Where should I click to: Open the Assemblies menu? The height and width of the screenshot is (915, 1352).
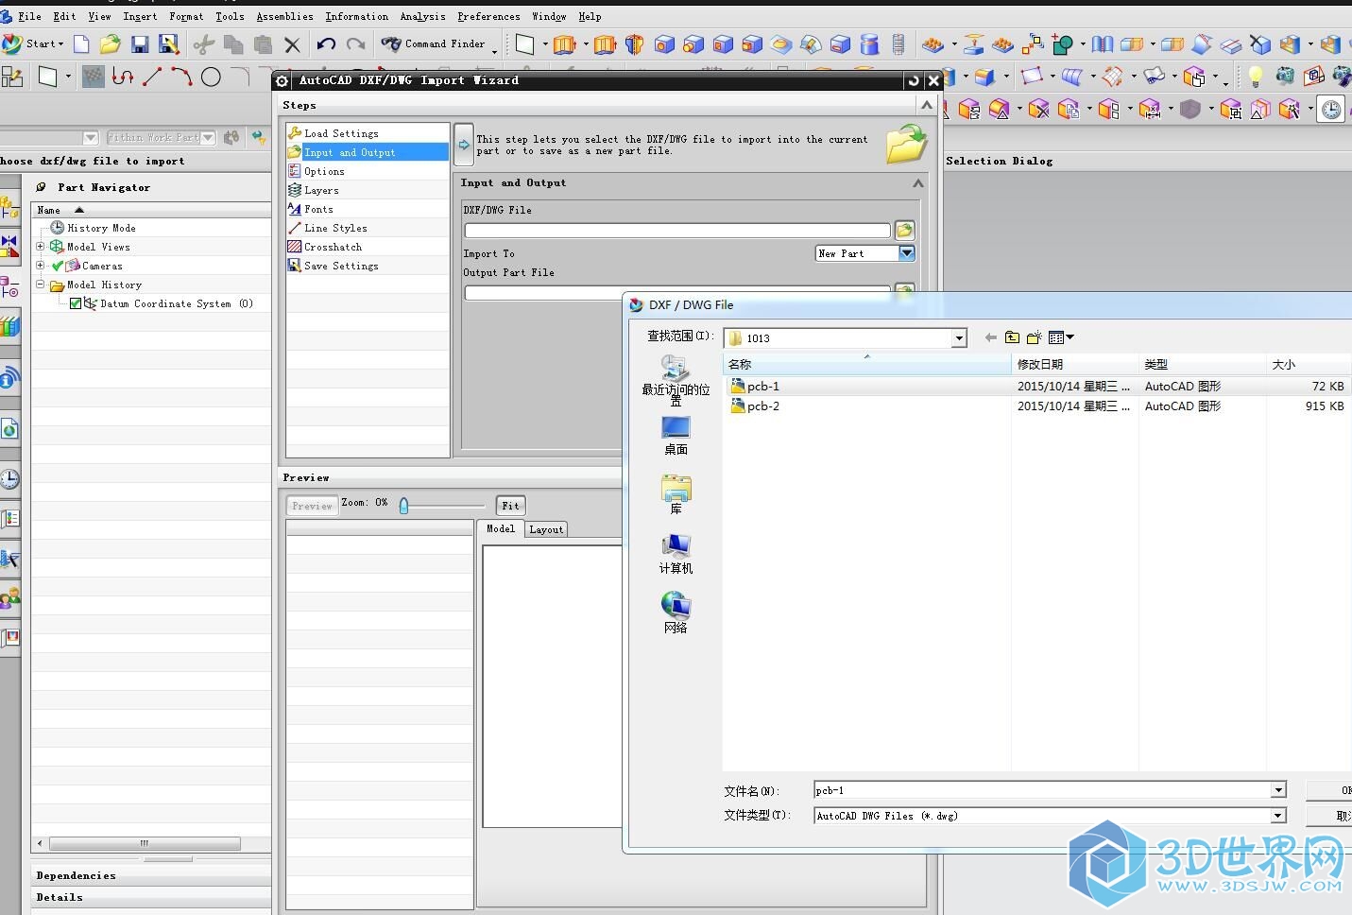(284, 16)
